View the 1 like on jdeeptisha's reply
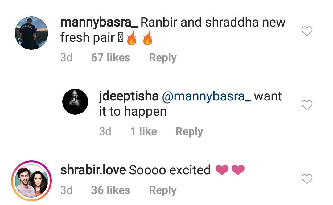The width and height of the screenshot is (333, 205). click(144, 131)
